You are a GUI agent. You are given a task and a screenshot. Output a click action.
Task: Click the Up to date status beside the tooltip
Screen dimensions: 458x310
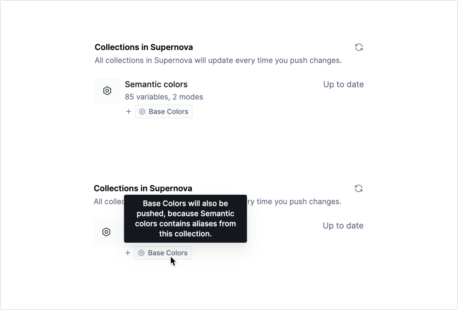343,226
